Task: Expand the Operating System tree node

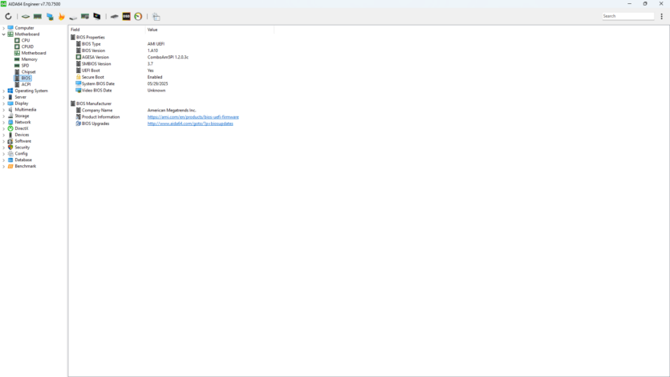Action: 3,91
